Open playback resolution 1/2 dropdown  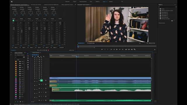[142, 43]
